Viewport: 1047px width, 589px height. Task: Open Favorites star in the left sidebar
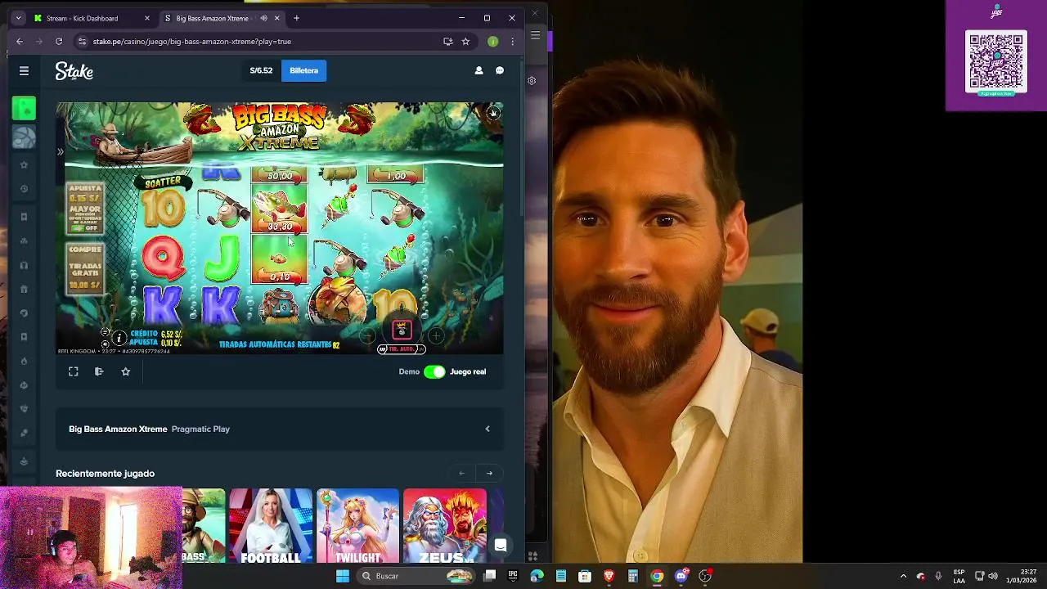[24, 164]
